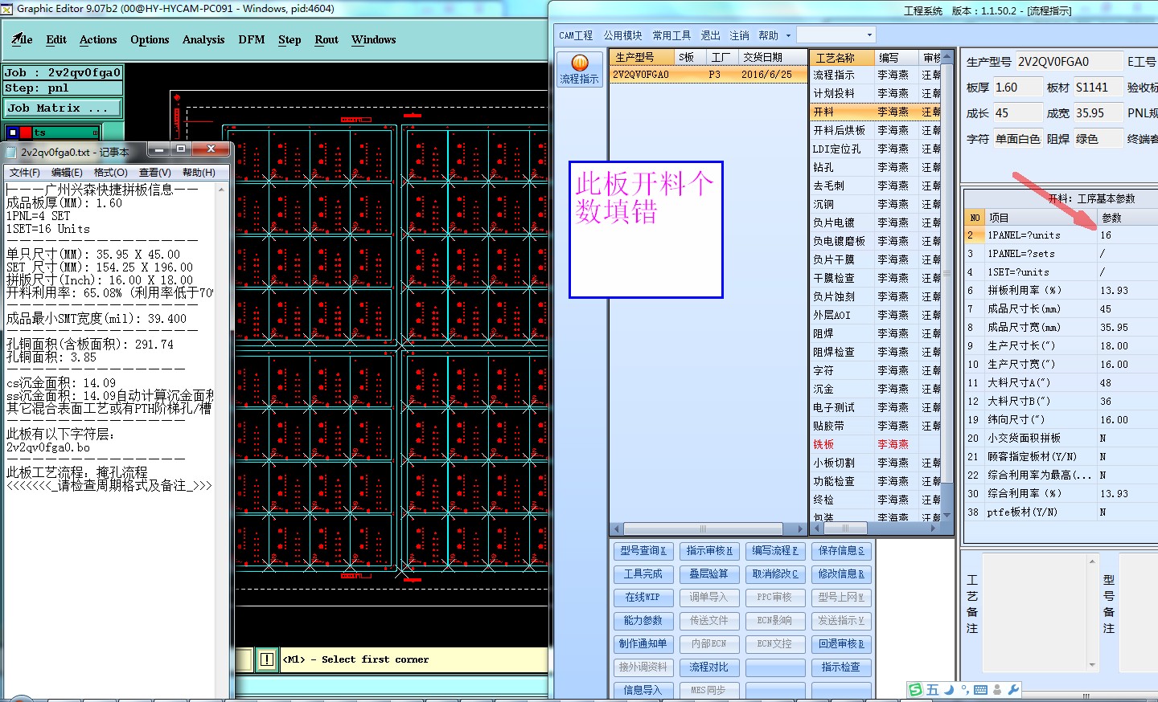Open the 常用工具 menu
Image resolution: width=1158 pixels, height=702 pixels.
pos(671,35)
